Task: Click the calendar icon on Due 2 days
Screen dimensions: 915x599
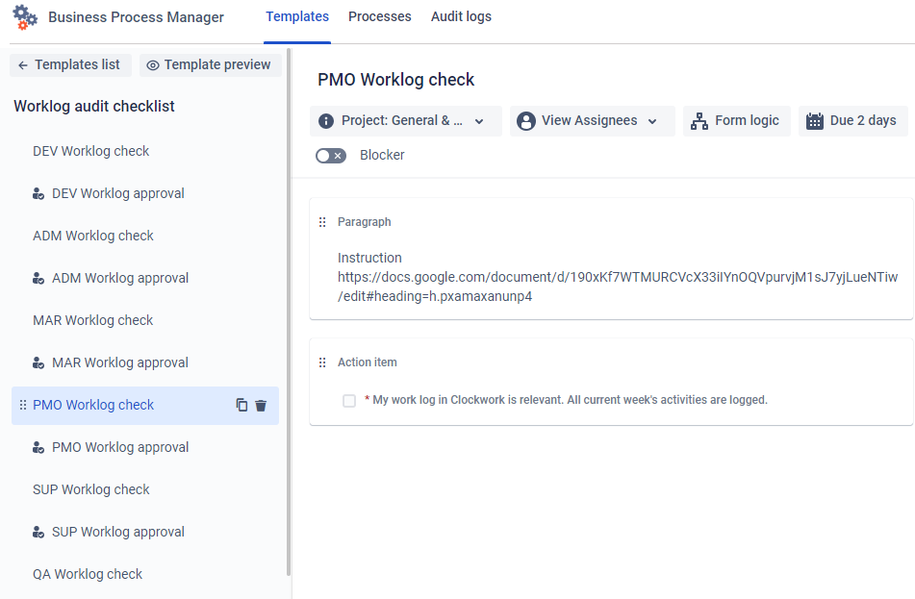Action: pos(815,121)
